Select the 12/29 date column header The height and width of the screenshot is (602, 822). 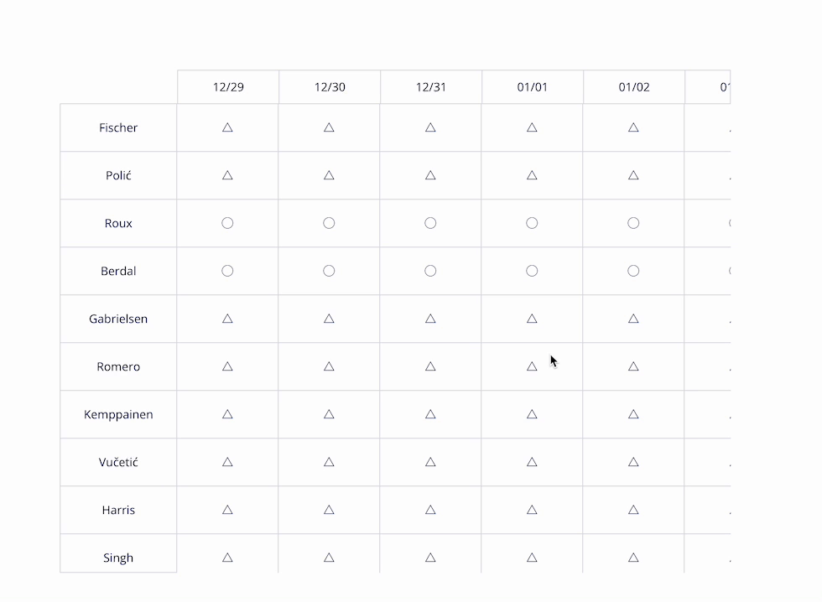[x=228, y=87]
